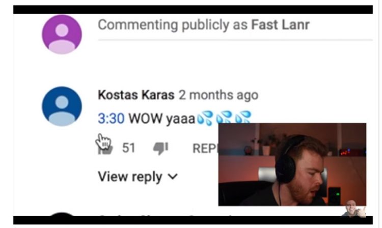
Task: Click the purple Fast Lanr profile avatar
Action: [x=62, y=34]
